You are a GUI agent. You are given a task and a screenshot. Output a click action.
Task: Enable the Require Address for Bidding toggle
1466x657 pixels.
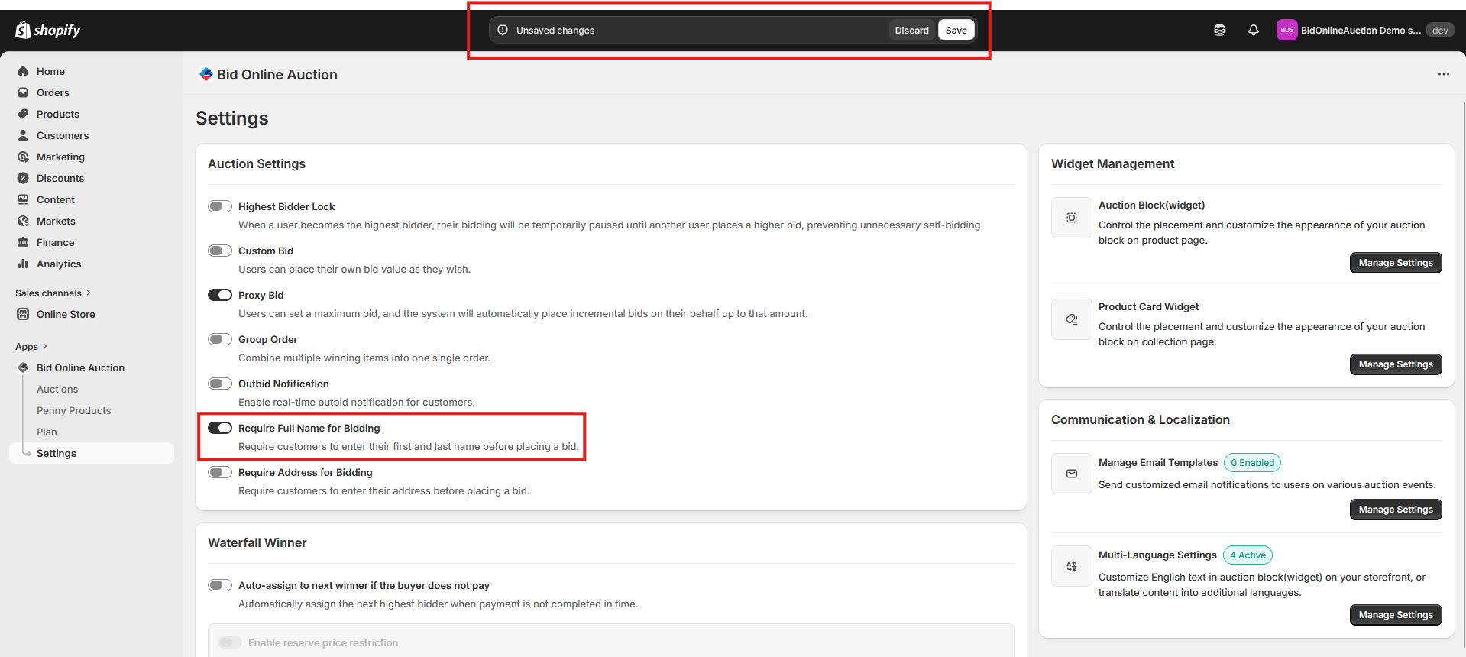click(x=220, y=472)
